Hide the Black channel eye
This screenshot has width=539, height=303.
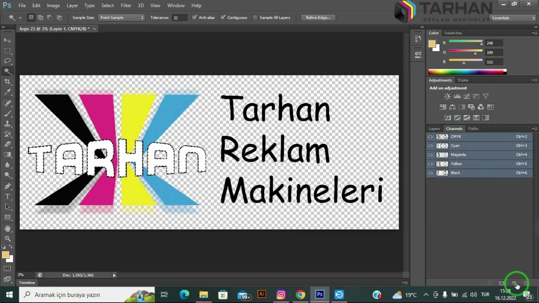[430, 173]
